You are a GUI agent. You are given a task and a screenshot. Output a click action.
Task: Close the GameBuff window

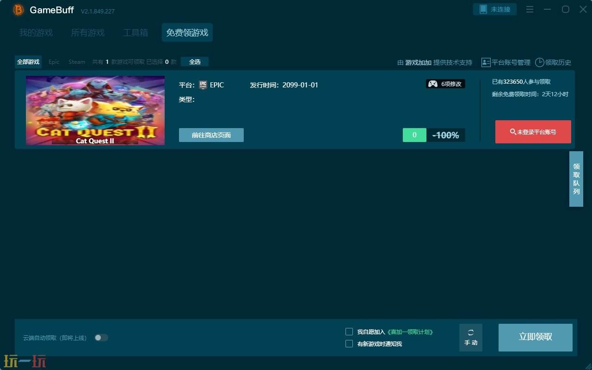point(583,9)
